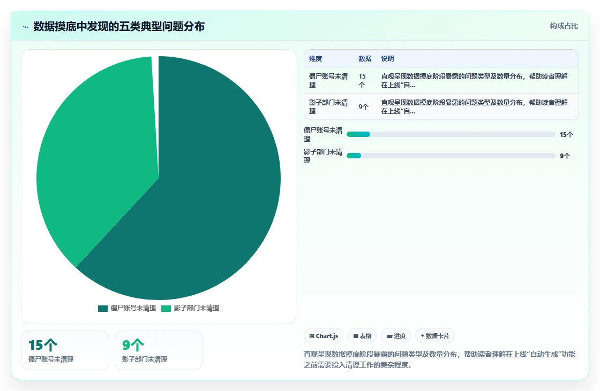The height and width of the screenshot is (391, 600).
Task: Click the 维度 table column header
Action: [316, 58]
